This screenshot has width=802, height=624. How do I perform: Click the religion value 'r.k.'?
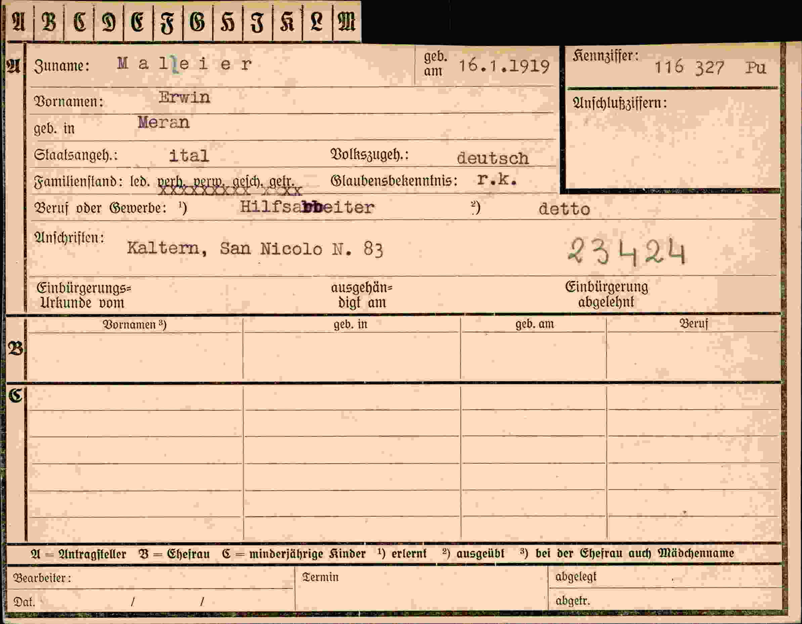pyautogui.click(x=497, y=180)
